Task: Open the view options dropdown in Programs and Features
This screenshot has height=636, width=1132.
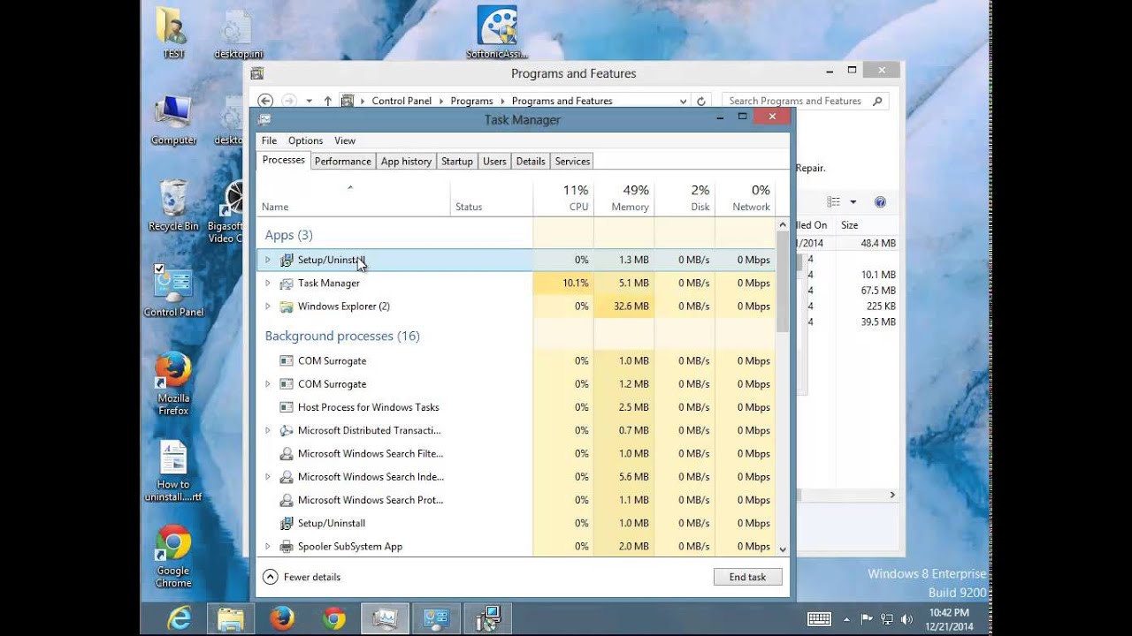Action: (853, 202)
